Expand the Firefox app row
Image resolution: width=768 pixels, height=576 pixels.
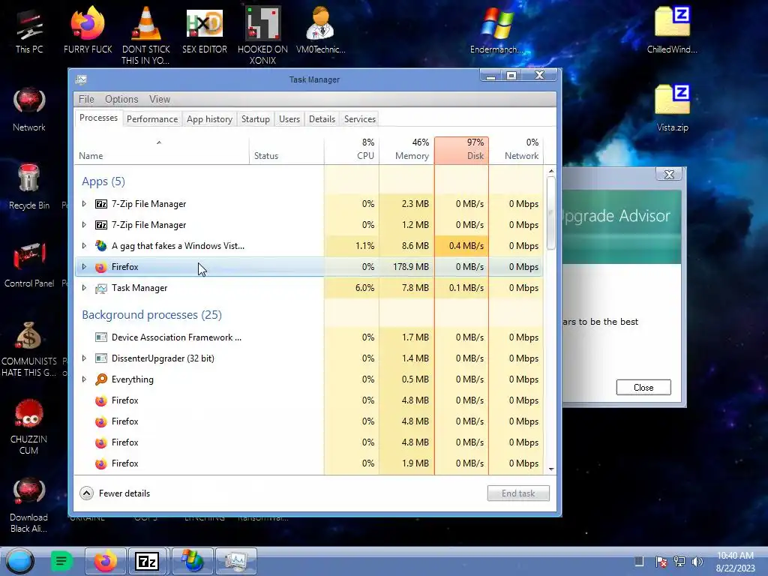(84, 267)
